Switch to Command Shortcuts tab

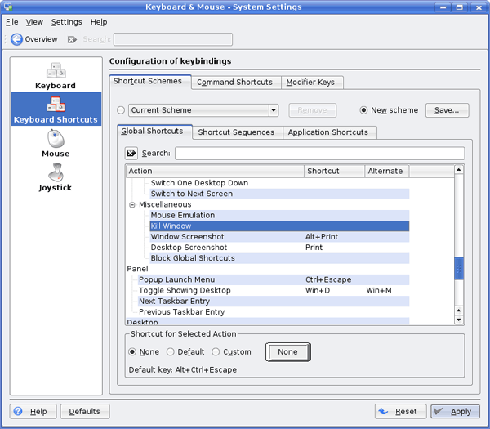click(x=236, y=83)
